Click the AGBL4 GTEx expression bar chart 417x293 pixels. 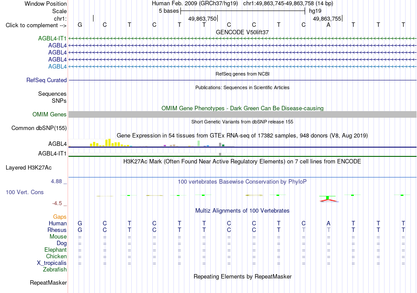pos(151,143)
